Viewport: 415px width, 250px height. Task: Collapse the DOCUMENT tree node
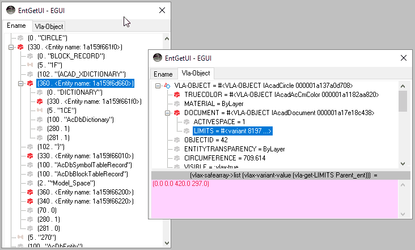click(x=167, y=113)
